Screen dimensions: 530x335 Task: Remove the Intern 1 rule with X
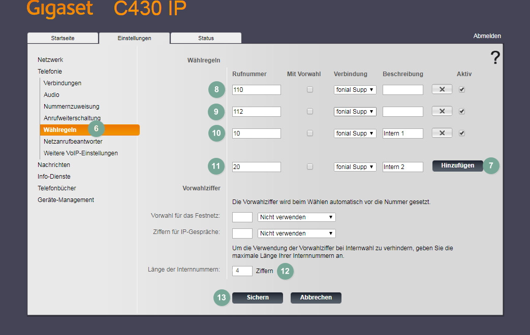click(442, 133)
